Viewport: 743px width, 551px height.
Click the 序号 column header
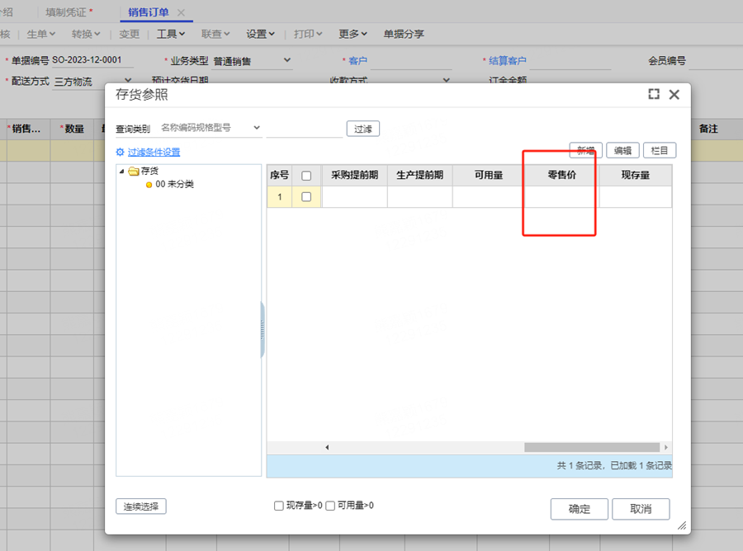(x=280, y=175)
